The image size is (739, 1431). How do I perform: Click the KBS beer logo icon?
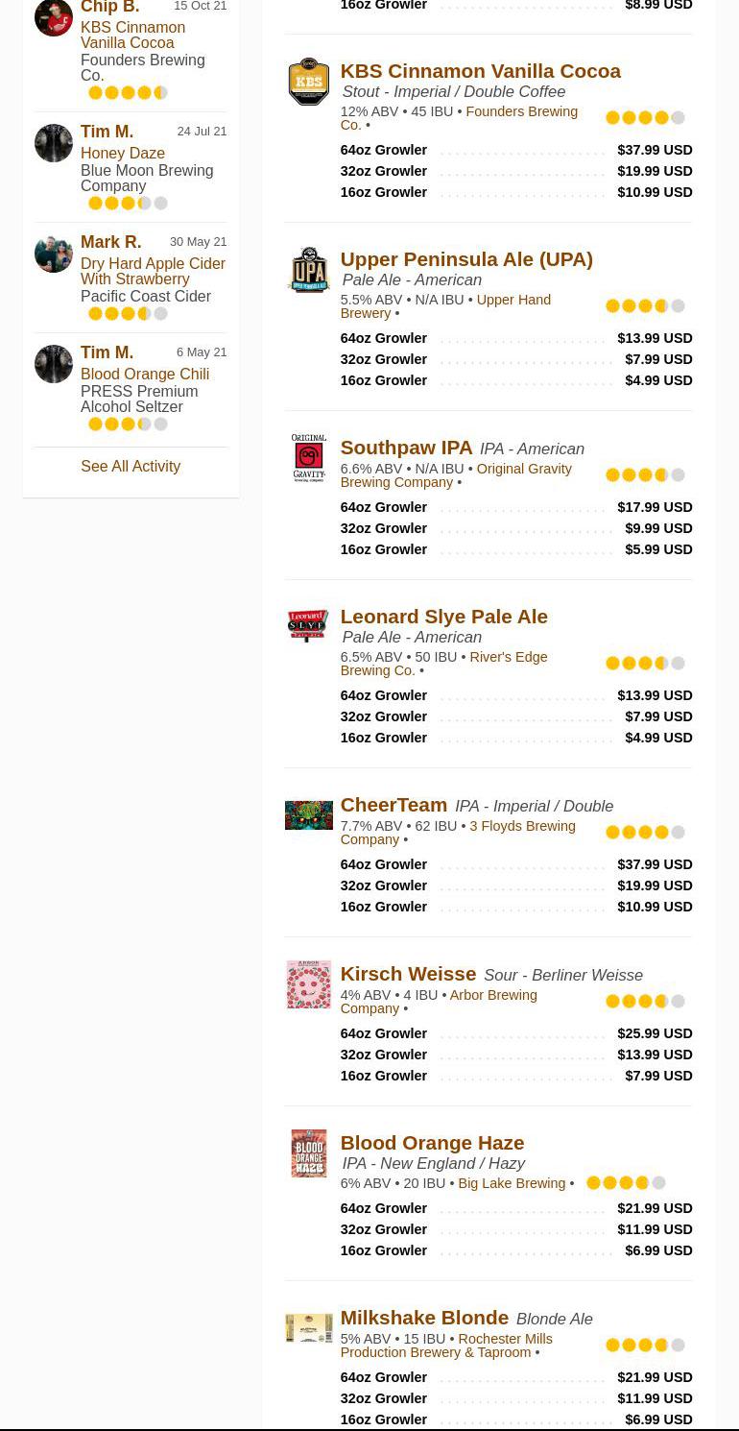tap(308, 82)
